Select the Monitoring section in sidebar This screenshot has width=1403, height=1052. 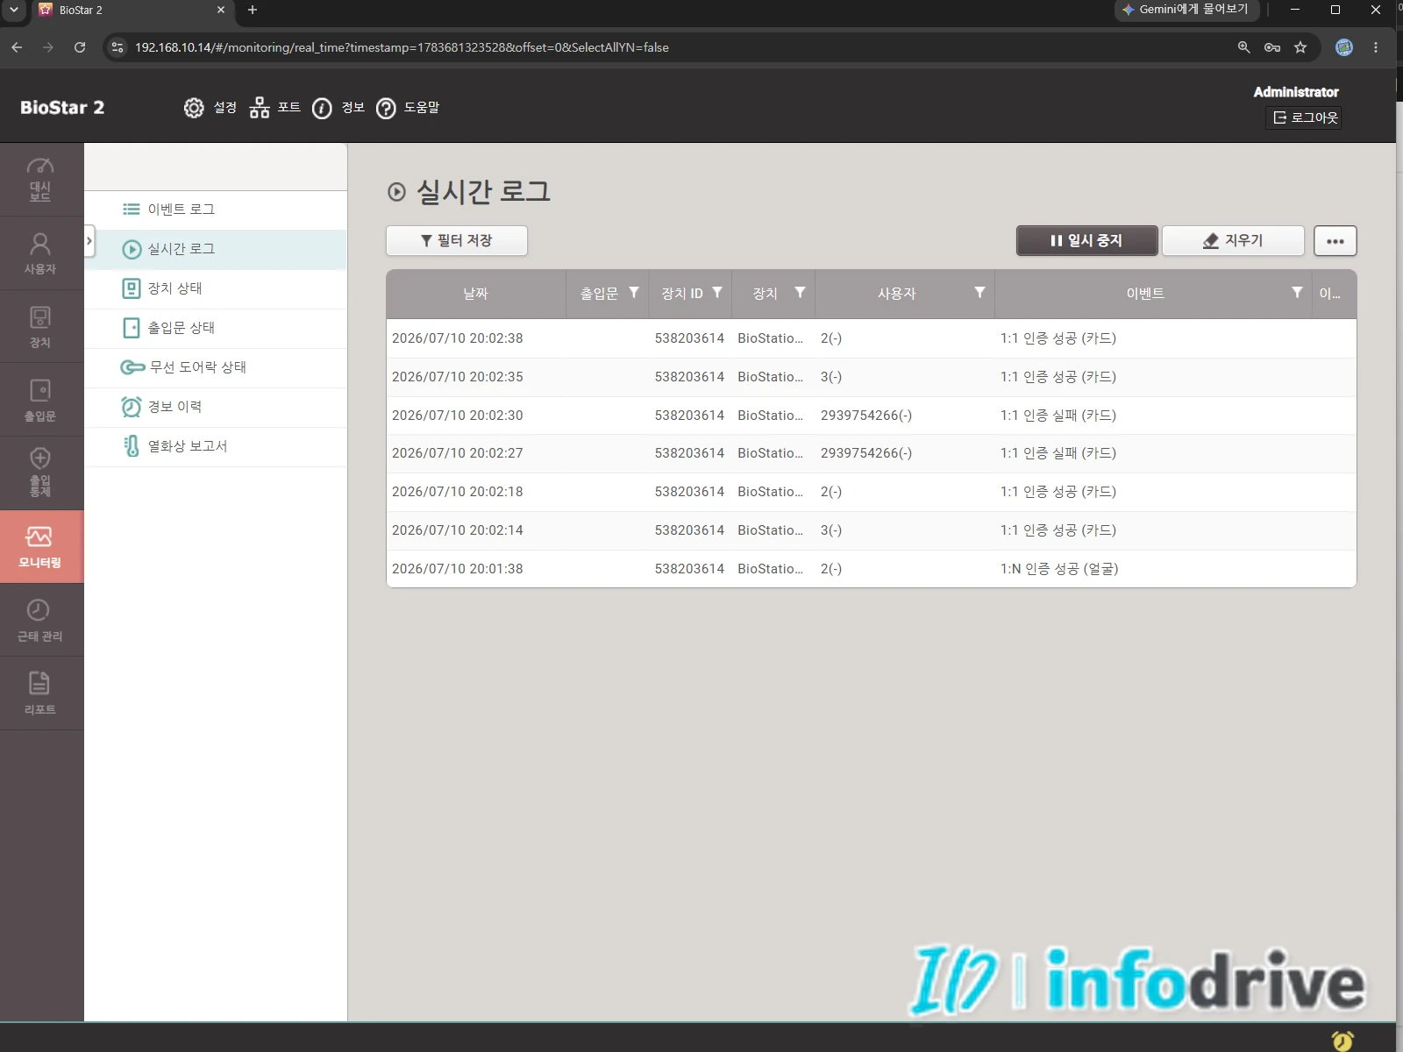coord(41,547)
